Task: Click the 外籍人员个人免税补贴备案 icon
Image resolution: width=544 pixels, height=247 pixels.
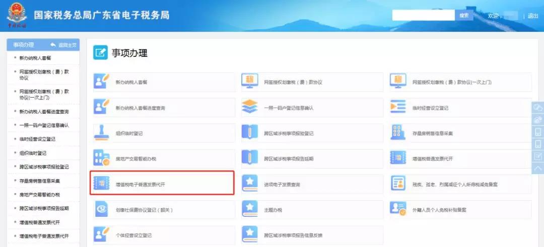Action: point(398,210)
